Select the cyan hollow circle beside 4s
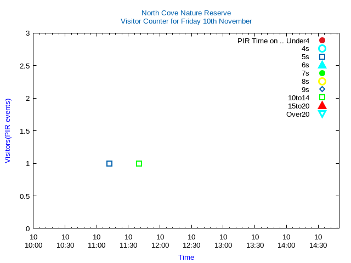The width and height of the screenshot is (351, 263). click(x=322, y=49)
